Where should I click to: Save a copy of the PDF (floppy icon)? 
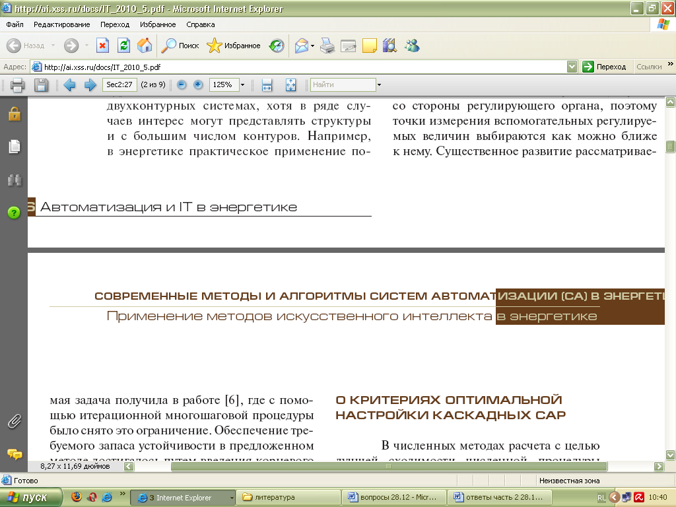[41, 85]
